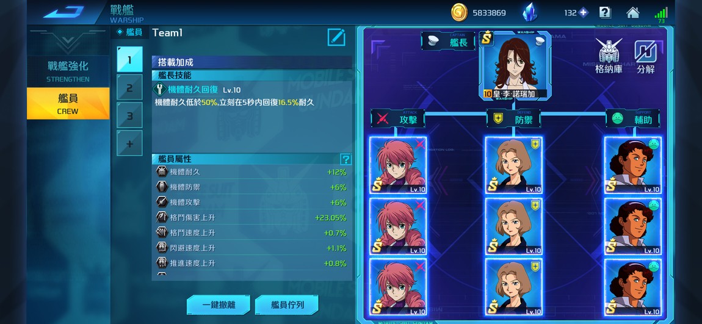Screen dimensions: 702x324
Task: Click the 一鍵撤離 button
Action: 219,304
